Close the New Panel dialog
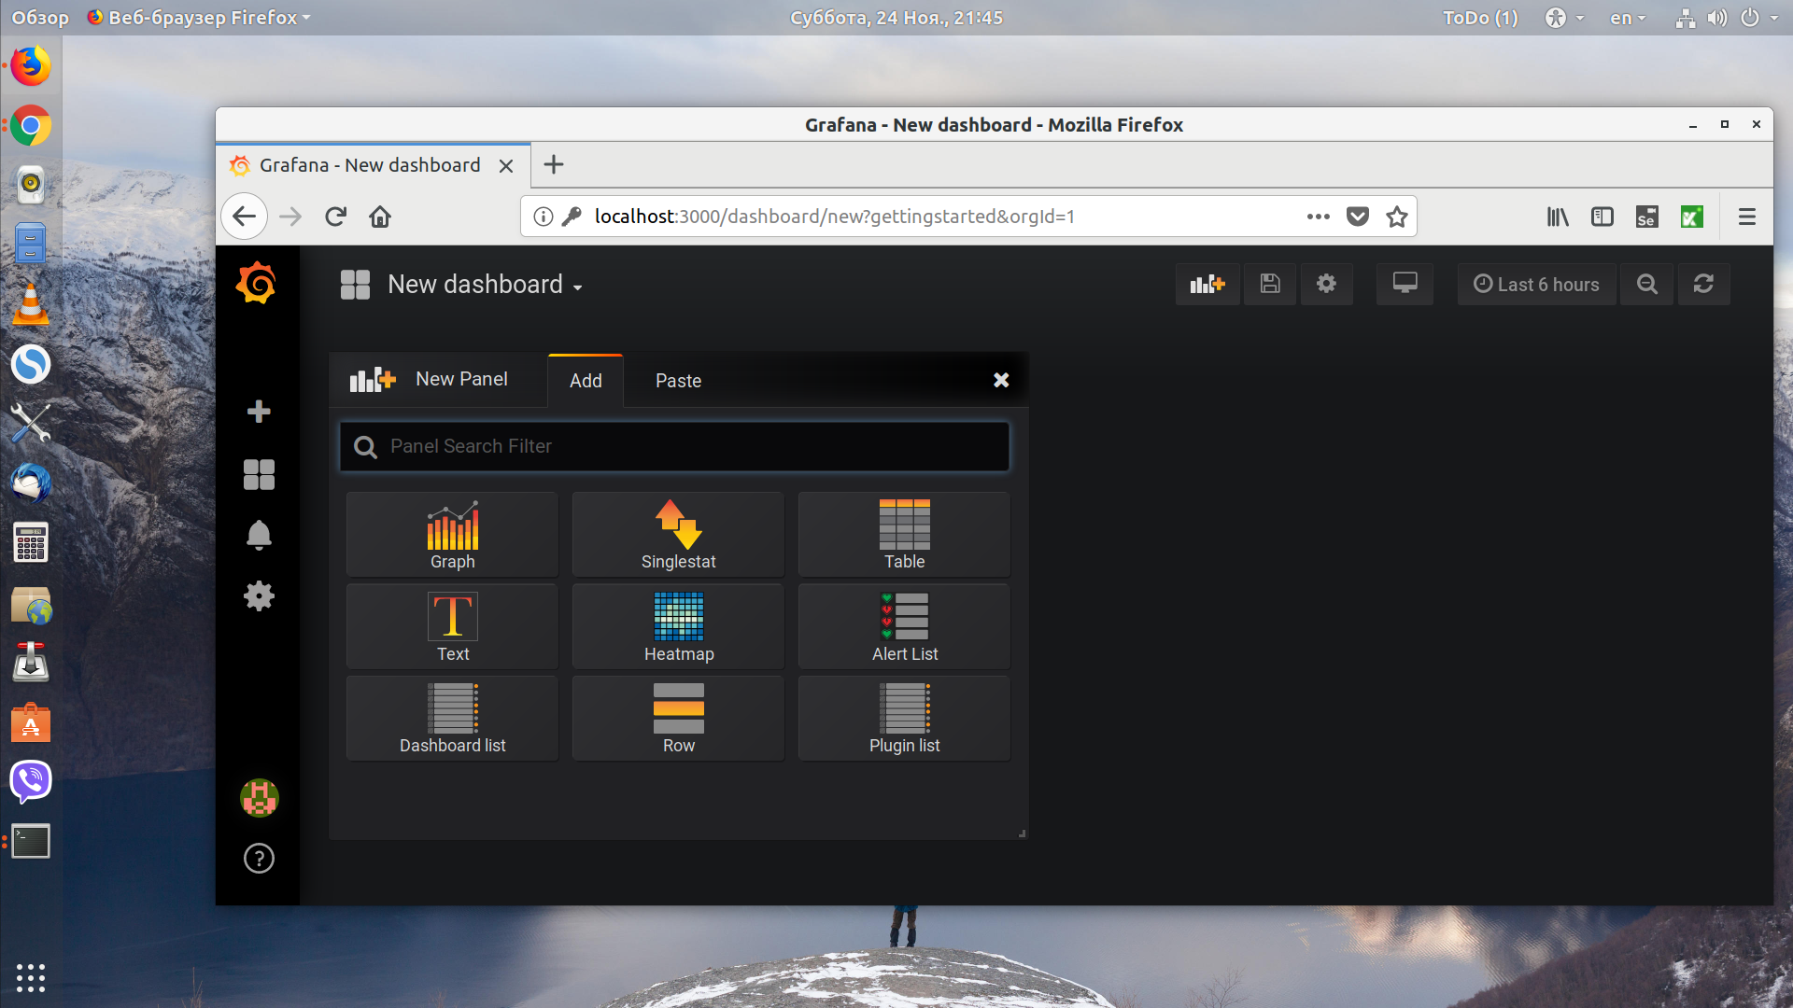The width and height of the screenshot is (1793, 1008). click(1001, 380)
